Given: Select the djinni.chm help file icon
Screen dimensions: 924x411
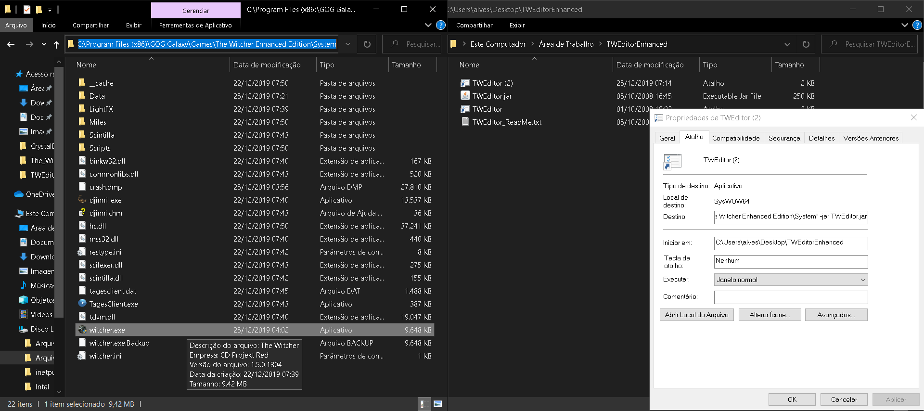Looking at the screenshot, I should [x=82, y=213].
